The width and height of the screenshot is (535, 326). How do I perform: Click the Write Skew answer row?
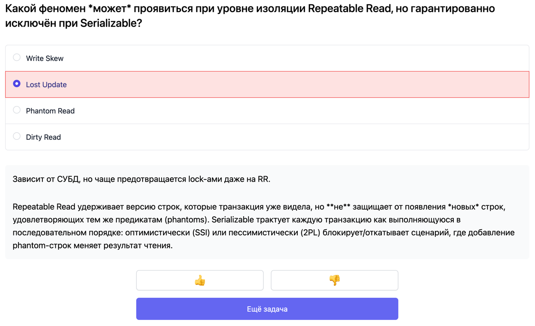tap(185, 58)
